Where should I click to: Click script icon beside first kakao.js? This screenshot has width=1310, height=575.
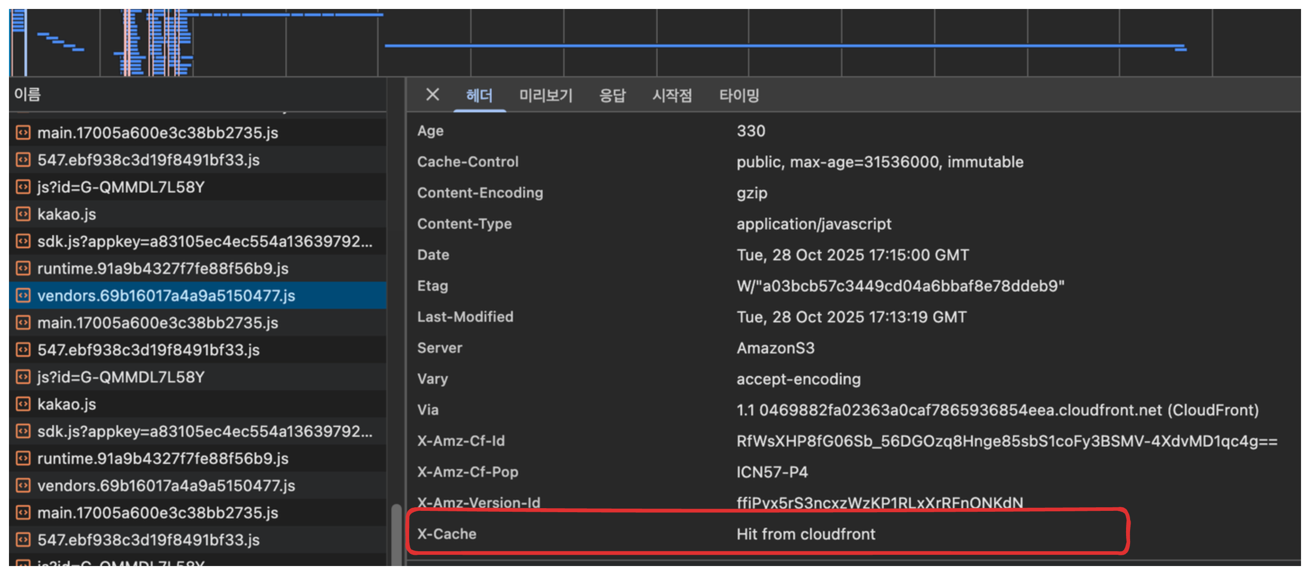(23, 214)
